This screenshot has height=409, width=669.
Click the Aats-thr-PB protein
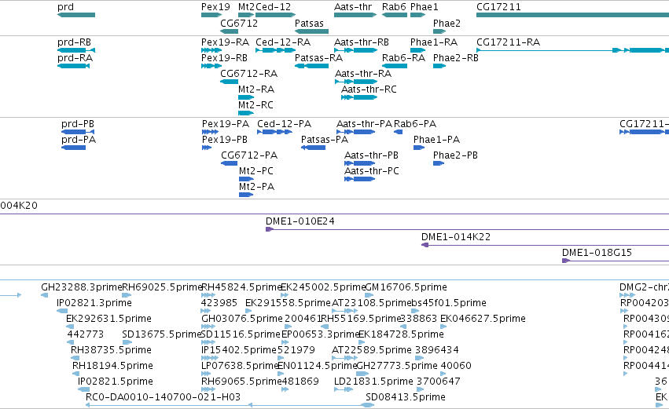(360, 163)
